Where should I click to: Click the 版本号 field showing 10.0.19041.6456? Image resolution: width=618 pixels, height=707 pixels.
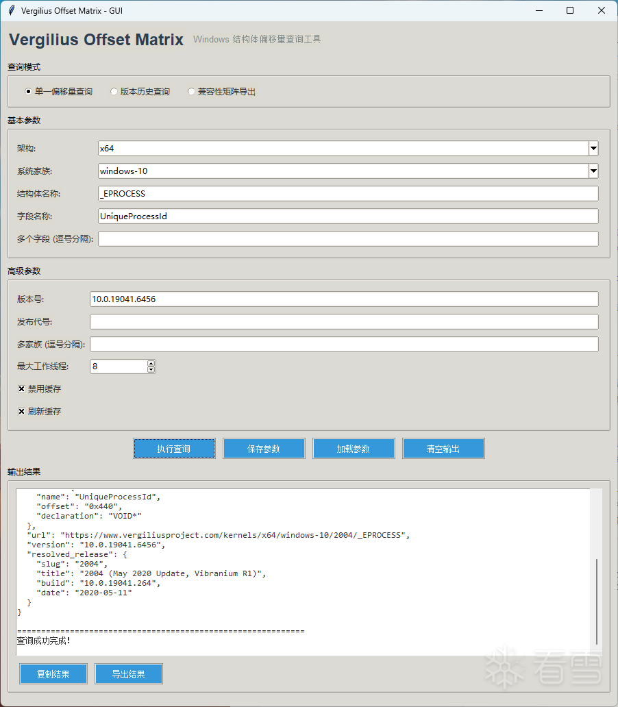click(344, 299)
